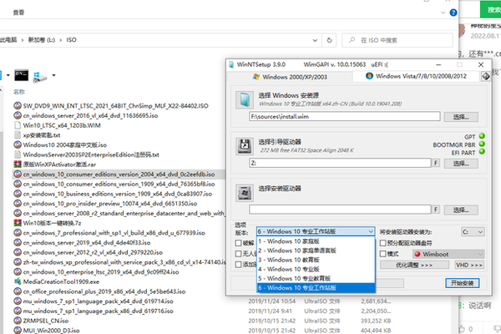Click the search magnifier icon in ISO search box
The image size is (501, 334).
352,40
